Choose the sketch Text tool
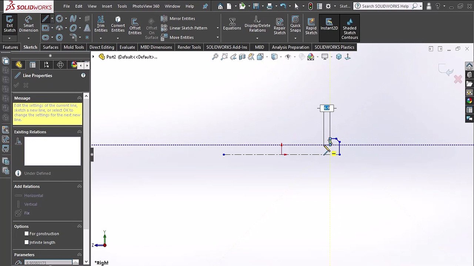 [87, 28]
